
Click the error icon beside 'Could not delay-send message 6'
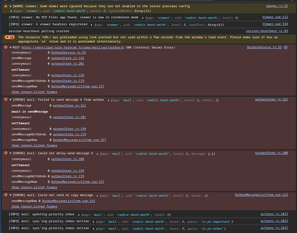(x=6, y=153)
